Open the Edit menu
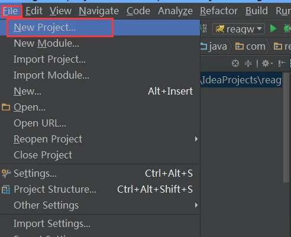This screenshot has height=237, width=291. (34, 11)
